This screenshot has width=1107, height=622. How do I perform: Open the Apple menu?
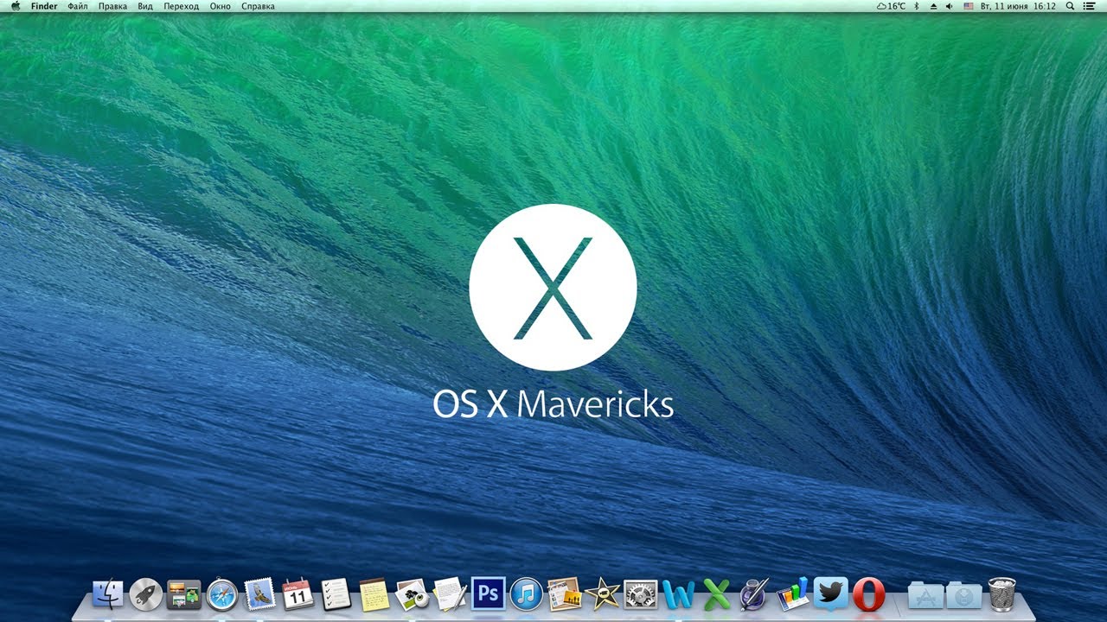[x=15, y=6]
